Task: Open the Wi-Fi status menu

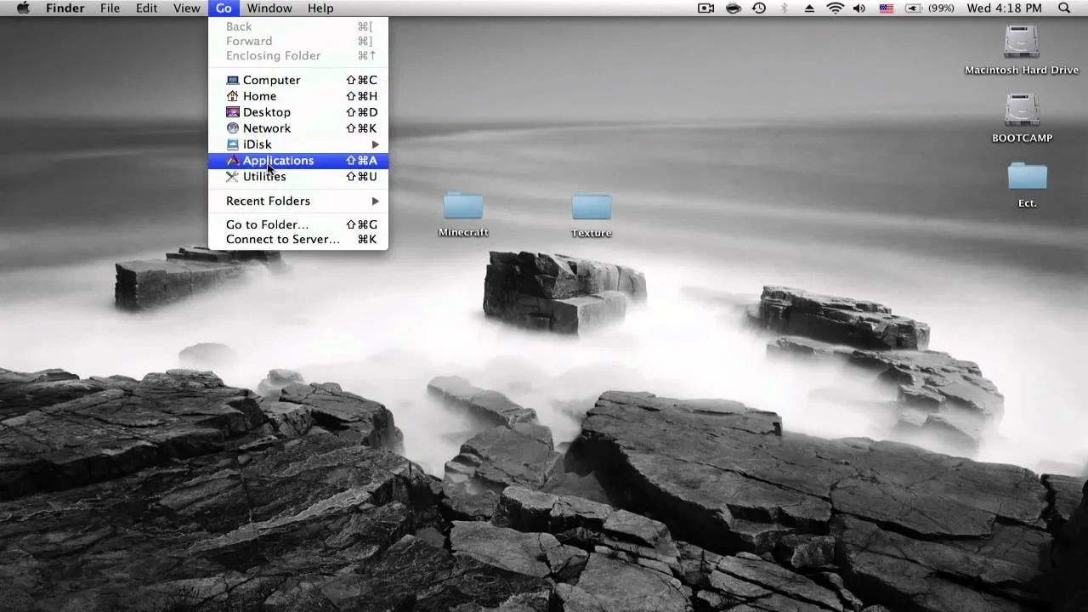Action: coord(835,8)
